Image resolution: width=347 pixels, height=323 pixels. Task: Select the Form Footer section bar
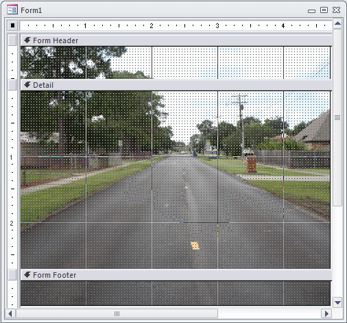[x=176, y=275]
